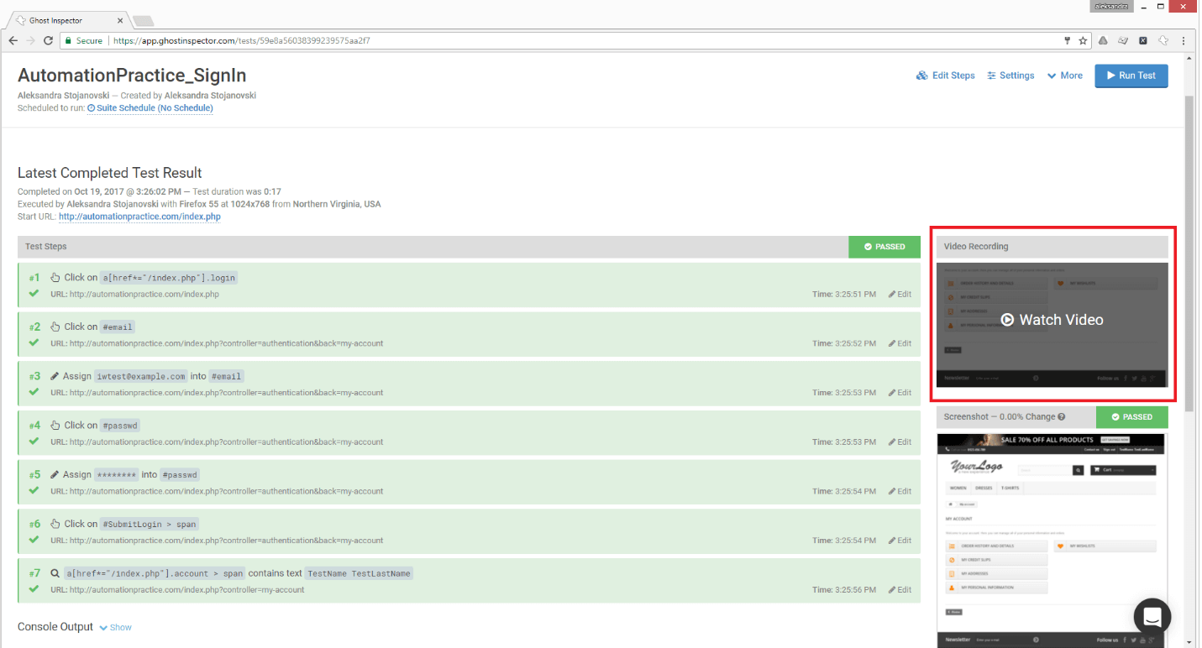
Task: Open the chat support bubble
Action: pyautogui.click(x=1152, y=617)
